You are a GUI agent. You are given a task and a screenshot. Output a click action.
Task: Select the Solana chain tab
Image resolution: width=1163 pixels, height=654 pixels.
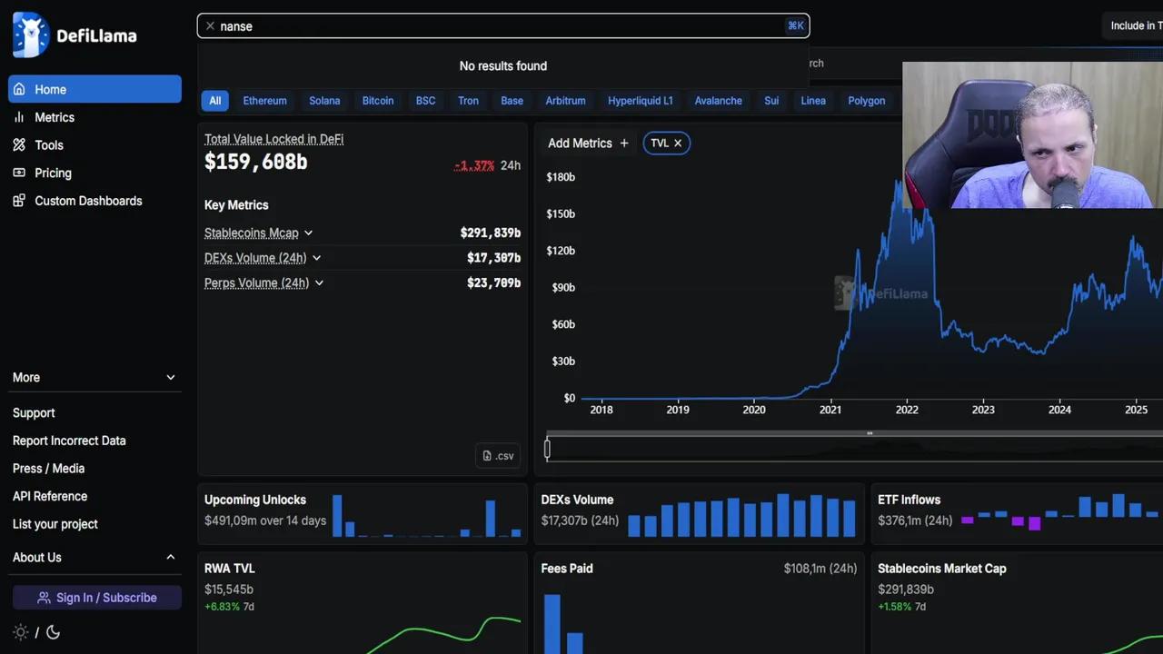[x=324, y=101]
